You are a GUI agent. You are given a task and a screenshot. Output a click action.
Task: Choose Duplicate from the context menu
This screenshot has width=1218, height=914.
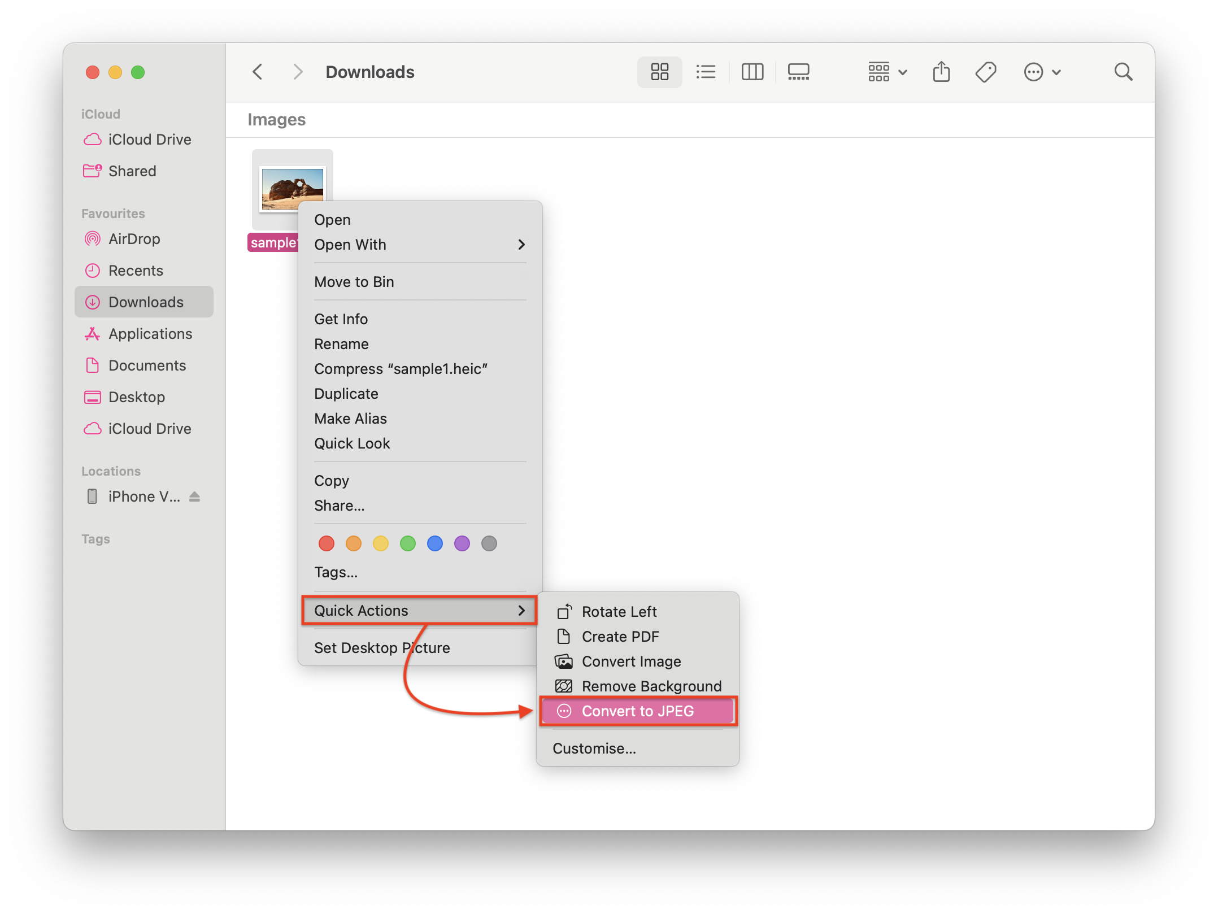420,394
